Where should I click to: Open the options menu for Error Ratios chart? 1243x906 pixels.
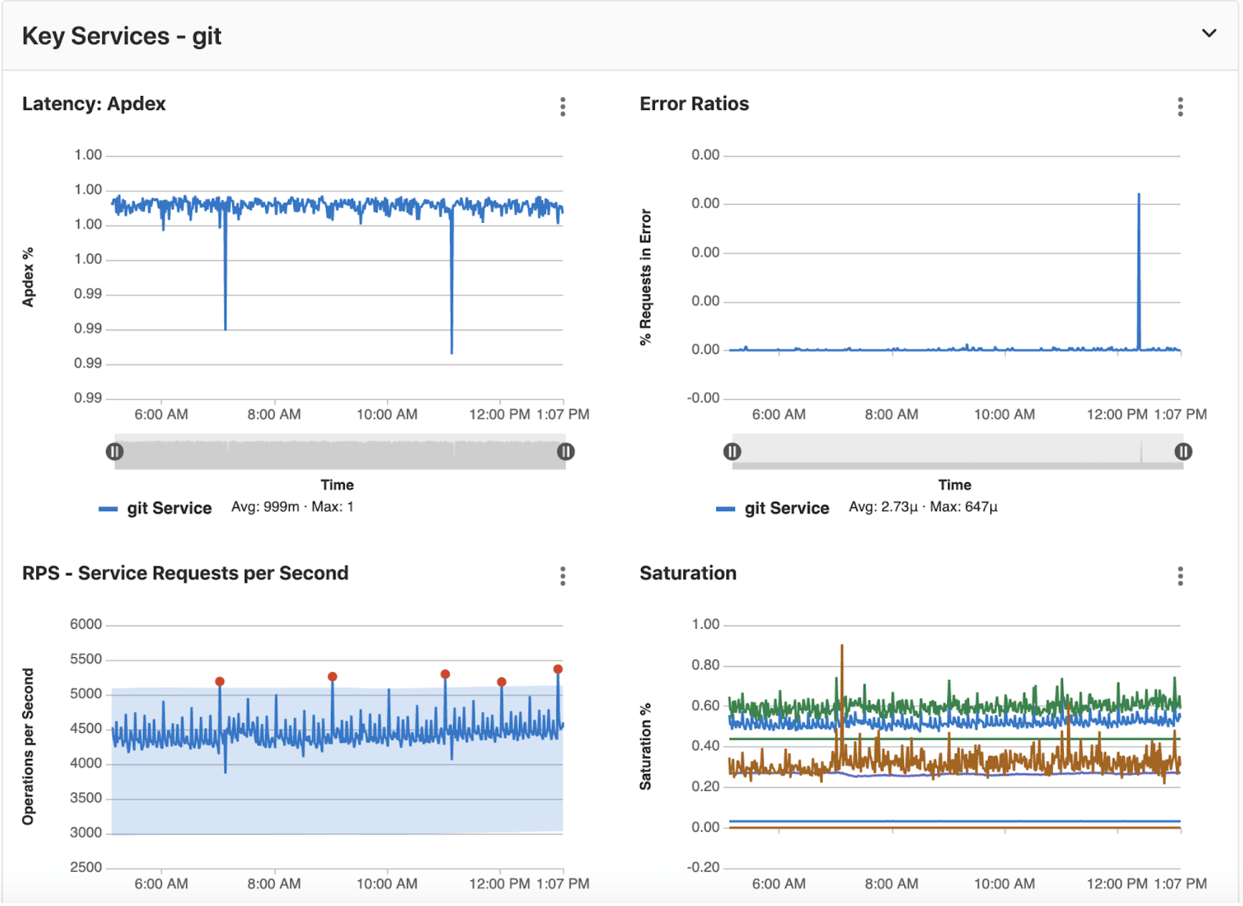click(1179, 106)
